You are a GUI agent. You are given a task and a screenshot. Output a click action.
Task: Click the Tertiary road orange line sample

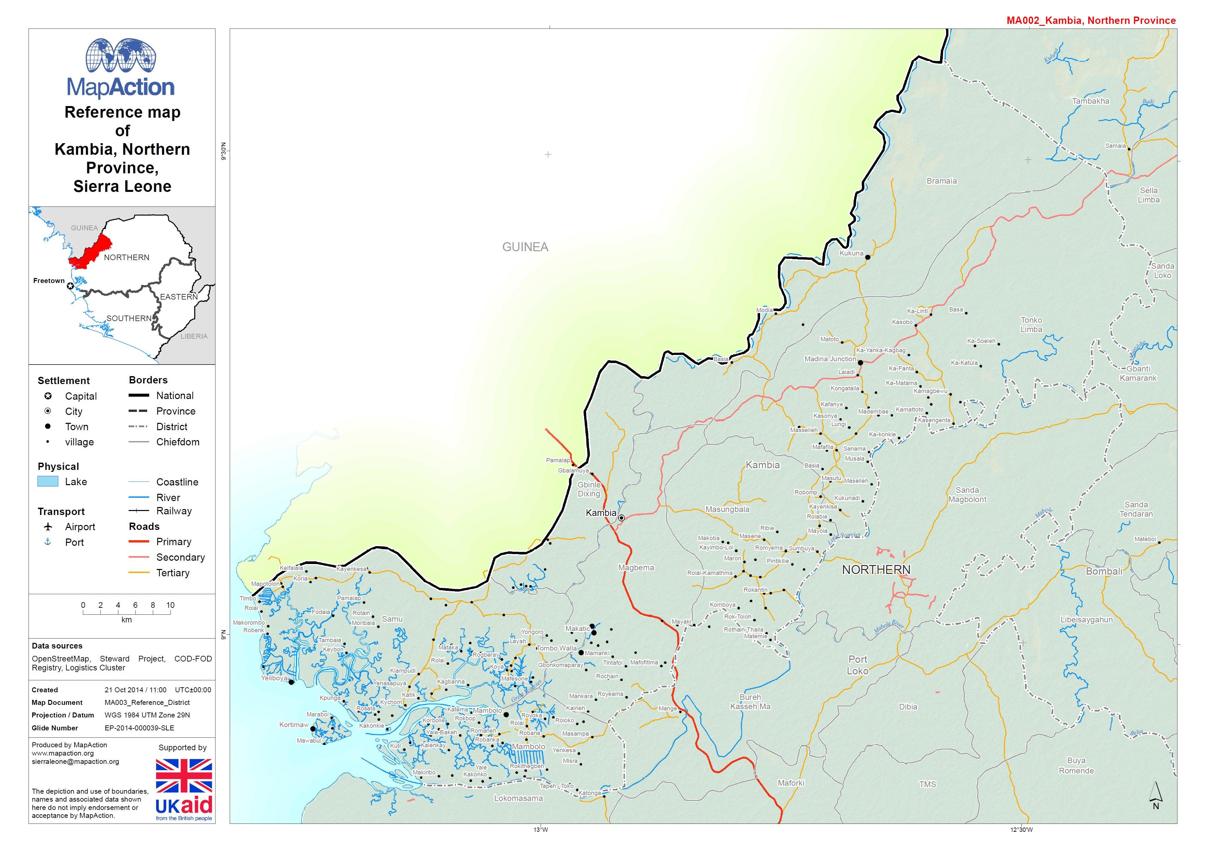click(x=139, y=573)
